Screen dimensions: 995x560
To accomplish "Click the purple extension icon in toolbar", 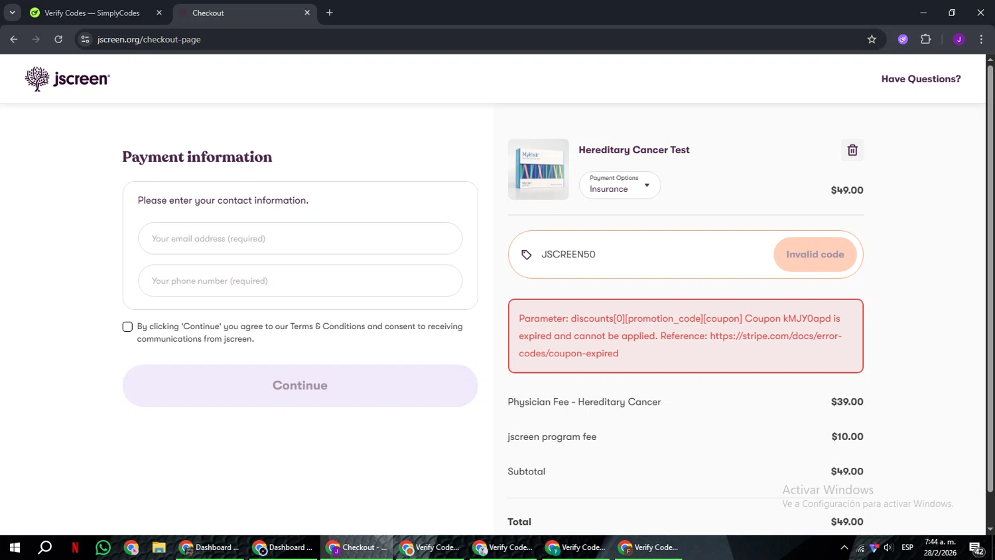I will coord(903,39).
